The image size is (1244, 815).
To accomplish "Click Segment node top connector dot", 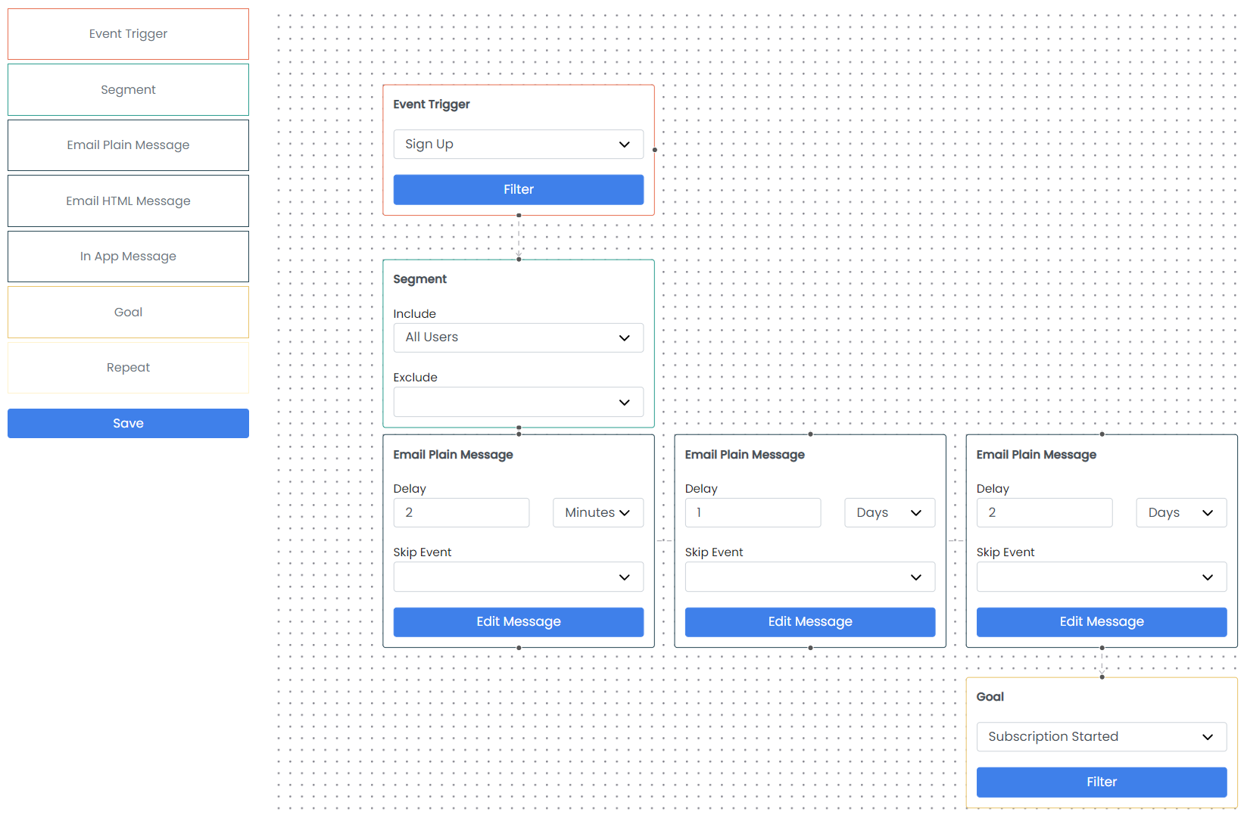I will [519, 260].
